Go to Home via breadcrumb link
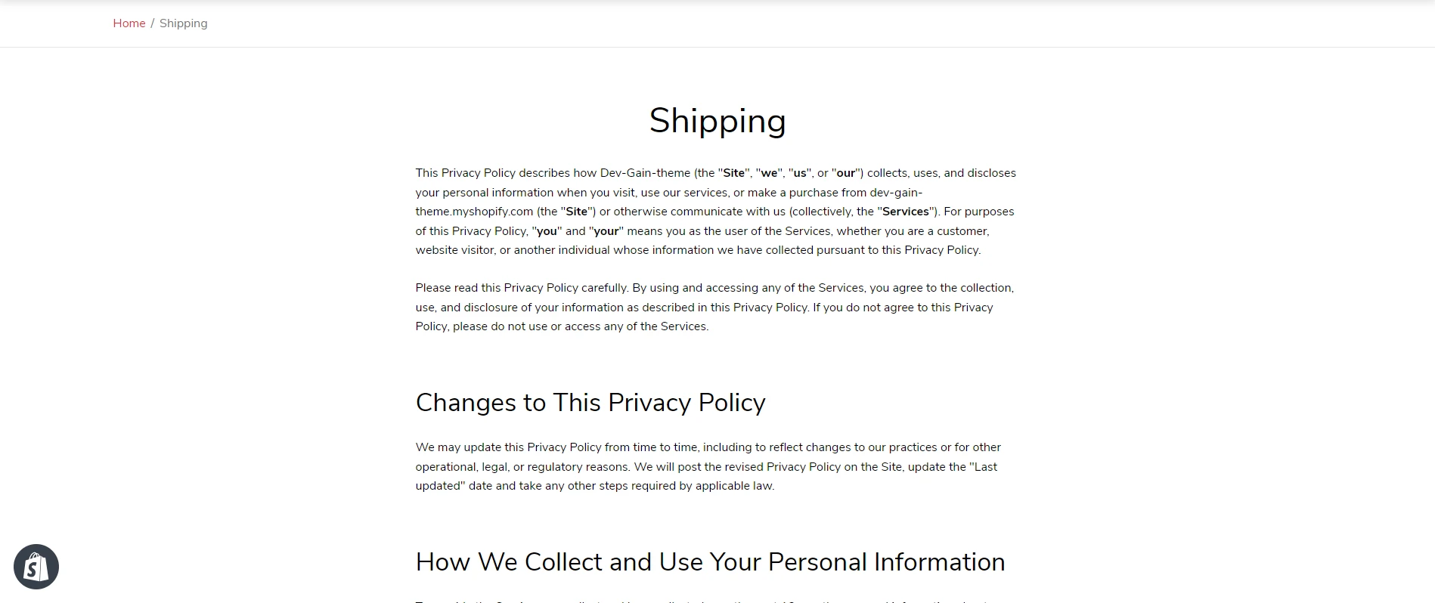 click(129, 23)
